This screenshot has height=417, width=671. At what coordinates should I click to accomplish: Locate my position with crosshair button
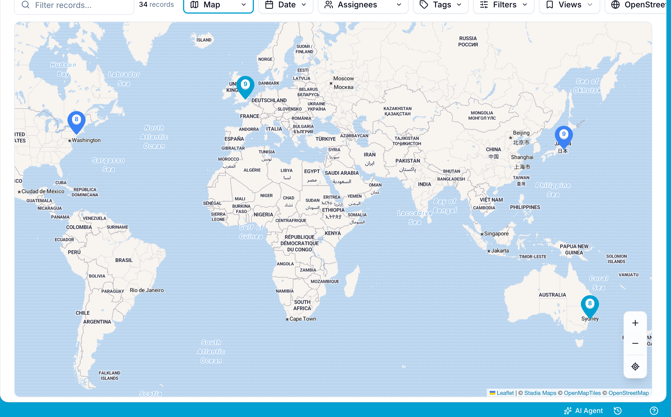pos(635,367)
